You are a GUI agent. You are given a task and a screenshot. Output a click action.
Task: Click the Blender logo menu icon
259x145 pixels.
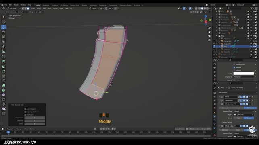coord(2,5)
